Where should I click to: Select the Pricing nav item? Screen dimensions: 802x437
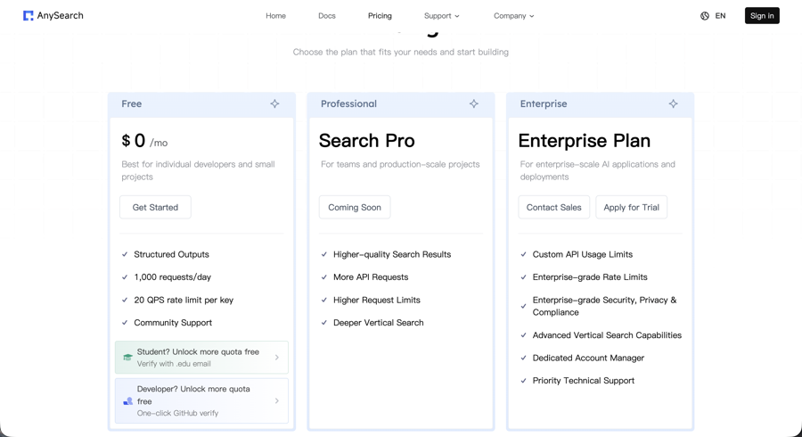(380, 16)
